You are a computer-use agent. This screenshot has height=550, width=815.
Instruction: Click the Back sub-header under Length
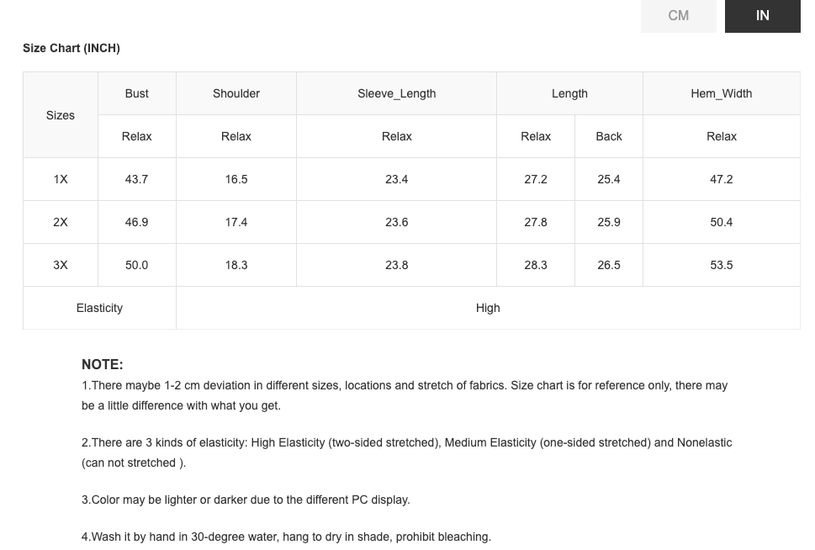[x=609, y=136]
